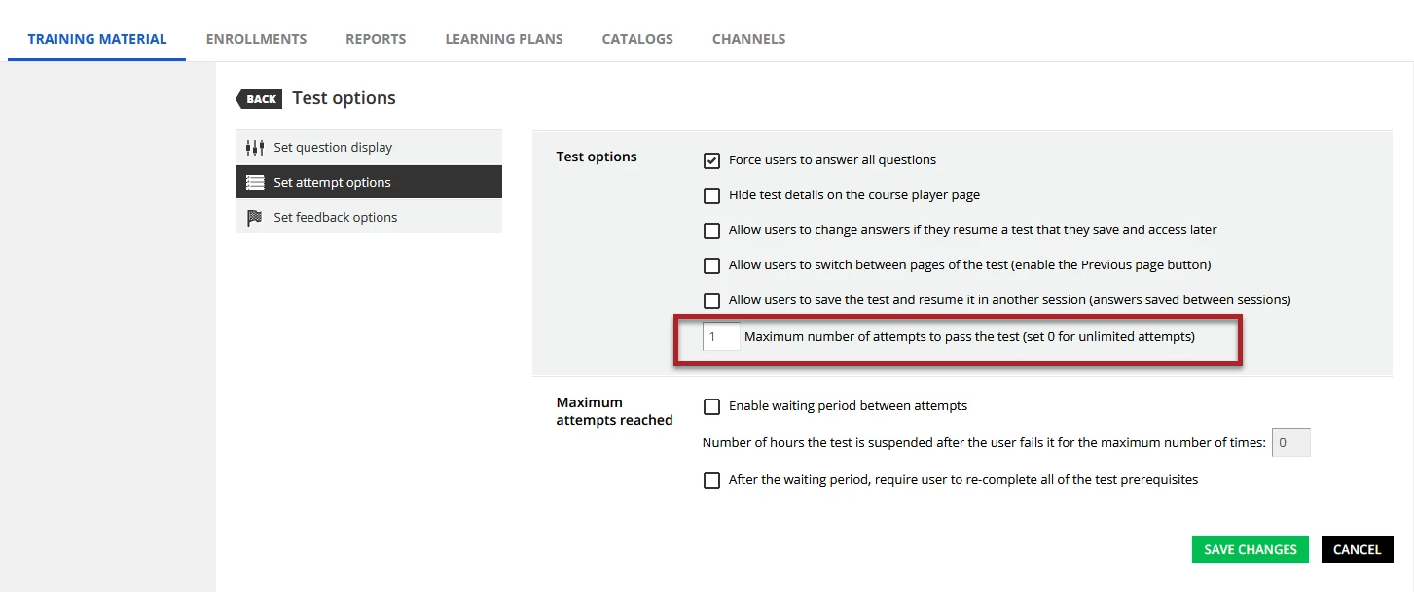
Task: Click the Save Changes button
Action: tap(1250, 549)
